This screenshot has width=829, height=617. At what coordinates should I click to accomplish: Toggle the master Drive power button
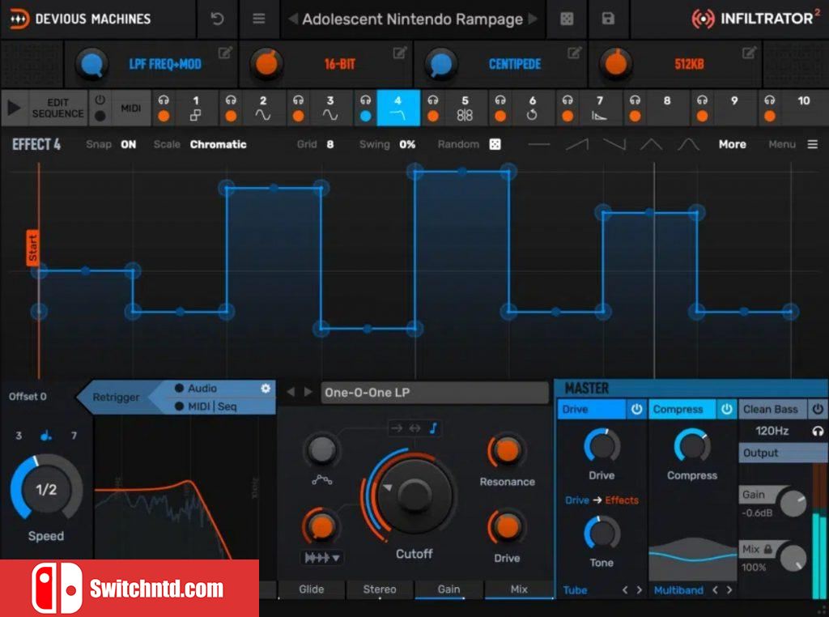click(636, 409)
